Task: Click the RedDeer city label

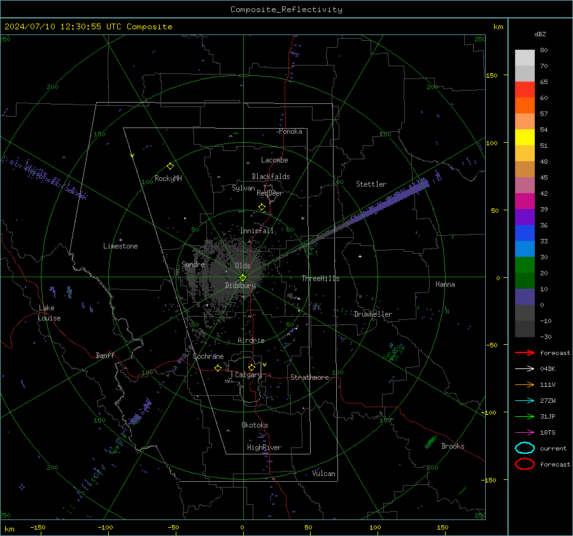Action: coord(270,193)
